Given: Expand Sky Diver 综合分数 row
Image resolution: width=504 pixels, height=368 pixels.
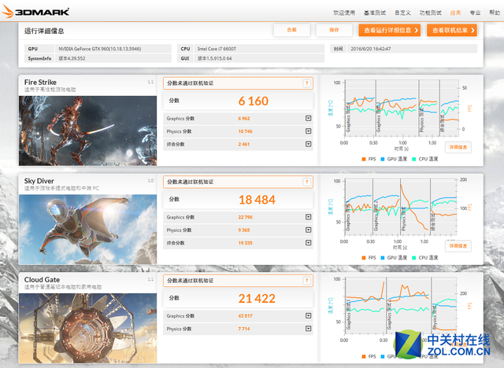Looking at the screenshot, I should [x=308, y=243].
